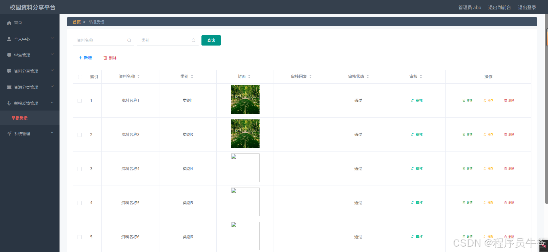The width and height of the screenshot is (548, 252).
Task: Open 详情 for 资料名称3 row
Action: [468, 135]
